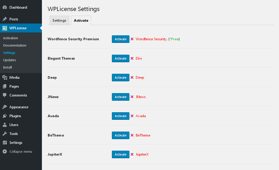The height and width of the screenshot is (170, 279).
Task: Click red X status next to Divi
Action: [x=132, y=58]
